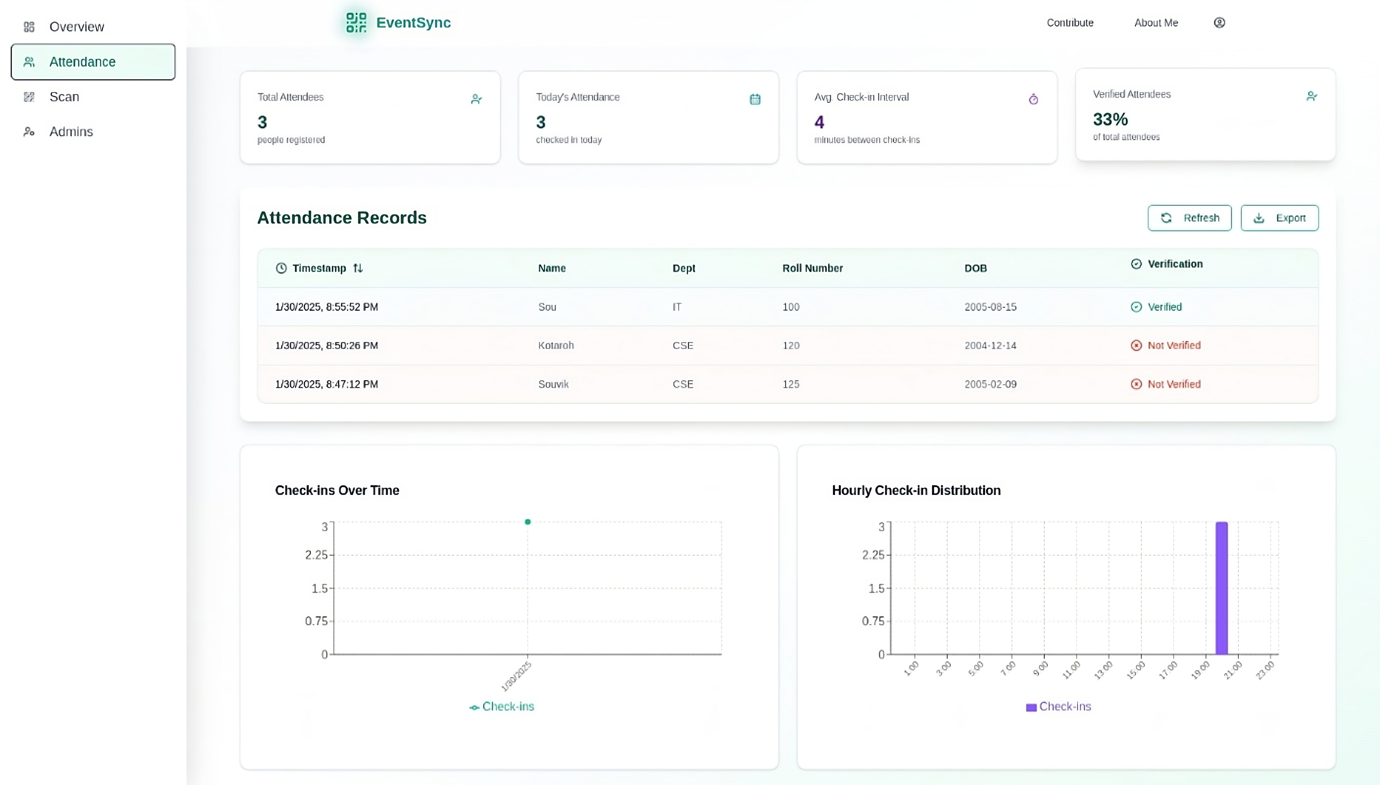
Task: Click the green data point in Check-ins Over Time
Action: pos(528,522)
